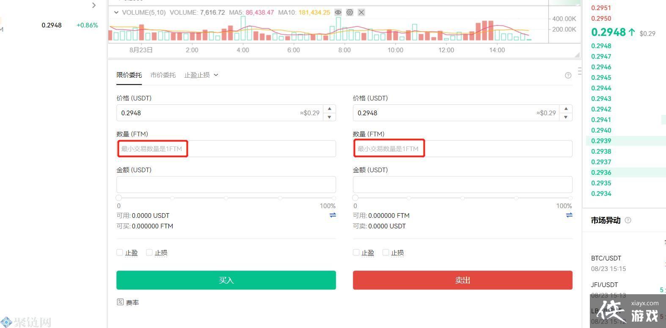666x328 pixels.
Task: Click the help question mark icon in order panel
Action: 568,76
